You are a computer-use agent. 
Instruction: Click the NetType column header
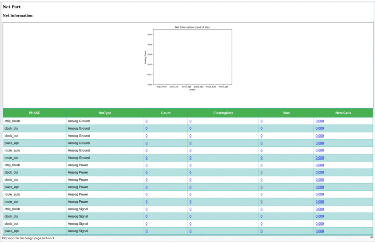coord(105,113)
